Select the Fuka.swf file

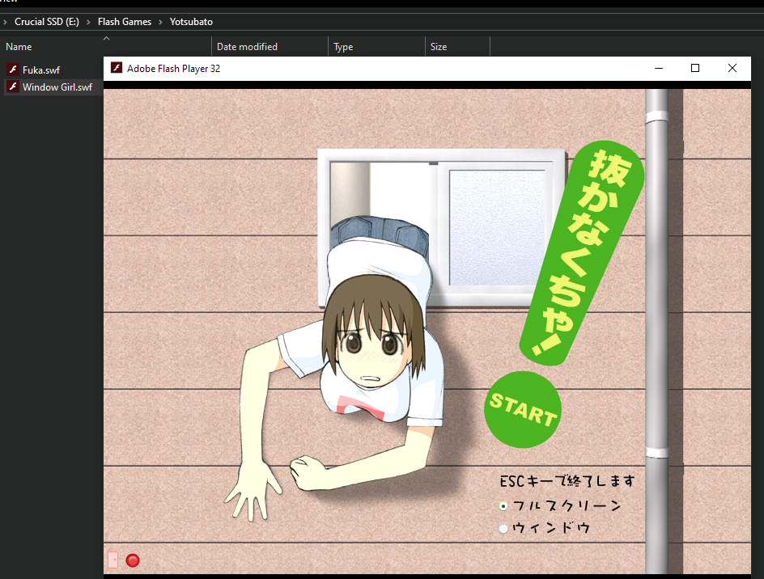point(41,70)
